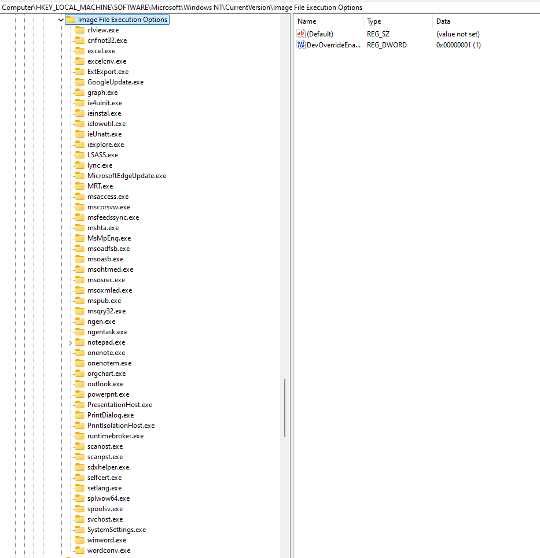Click the runtimebroker.exe folder icon
540x558 pixels.
(80, 436)
